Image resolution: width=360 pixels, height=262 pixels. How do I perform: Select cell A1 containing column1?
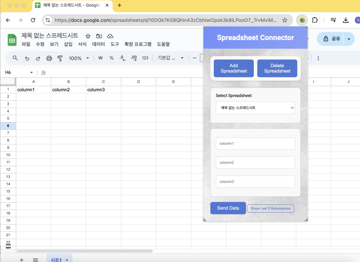[34, 90]
